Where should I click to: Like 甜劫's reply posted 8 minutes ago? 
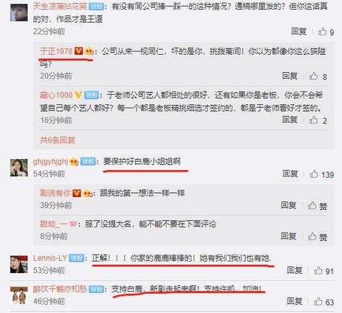317,237
